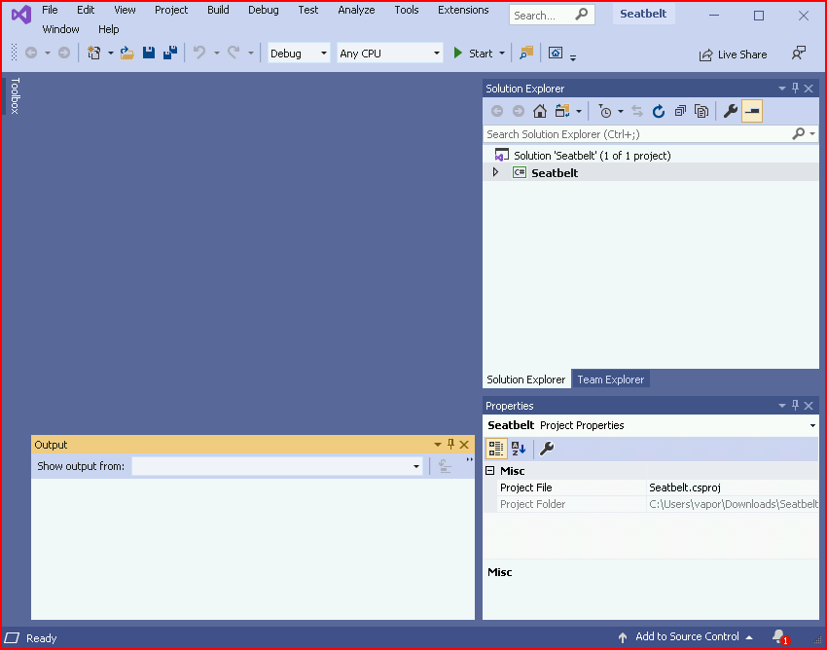Save the current file with disk icon
Viewport: 827px width, 650px height.
[x=149, y=53]
